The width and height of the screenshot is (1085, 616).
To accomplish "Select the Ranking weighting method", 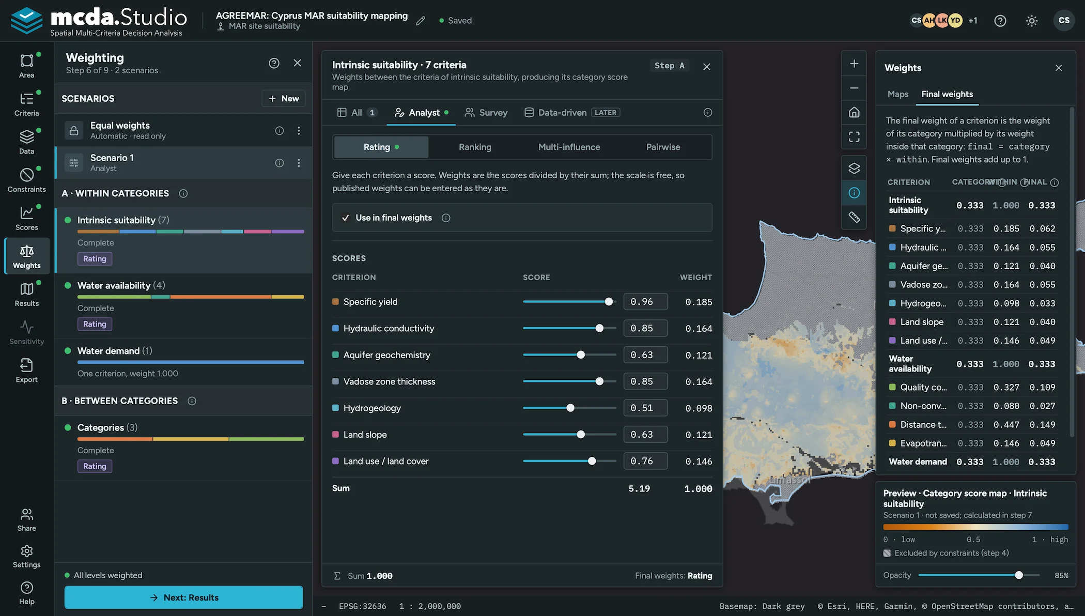I will point(475,147).
